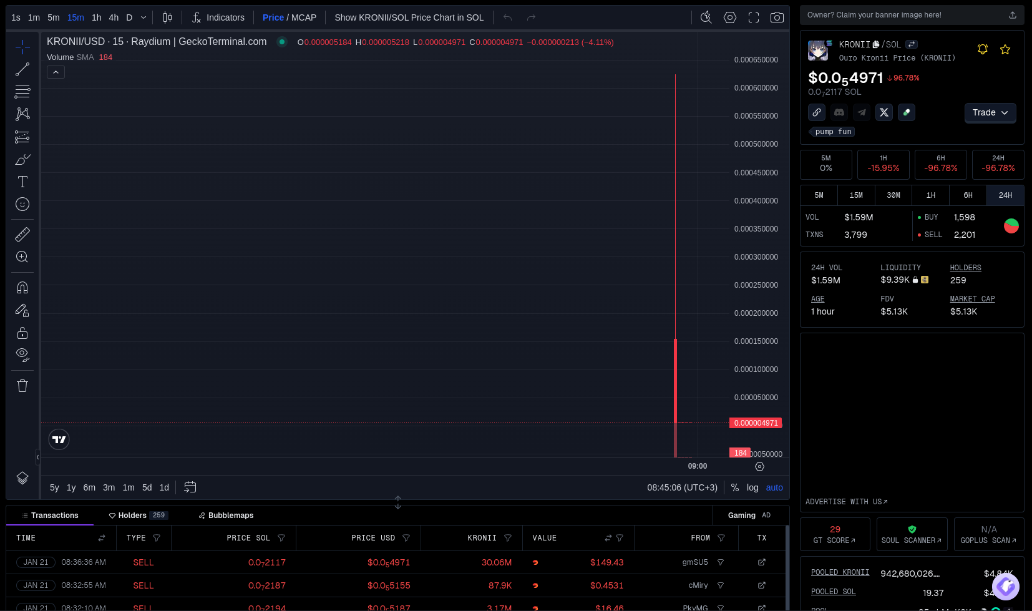1032x611 pixels.
Task: Toggle auto scale on chart
Action: click(x=774, y=487)
